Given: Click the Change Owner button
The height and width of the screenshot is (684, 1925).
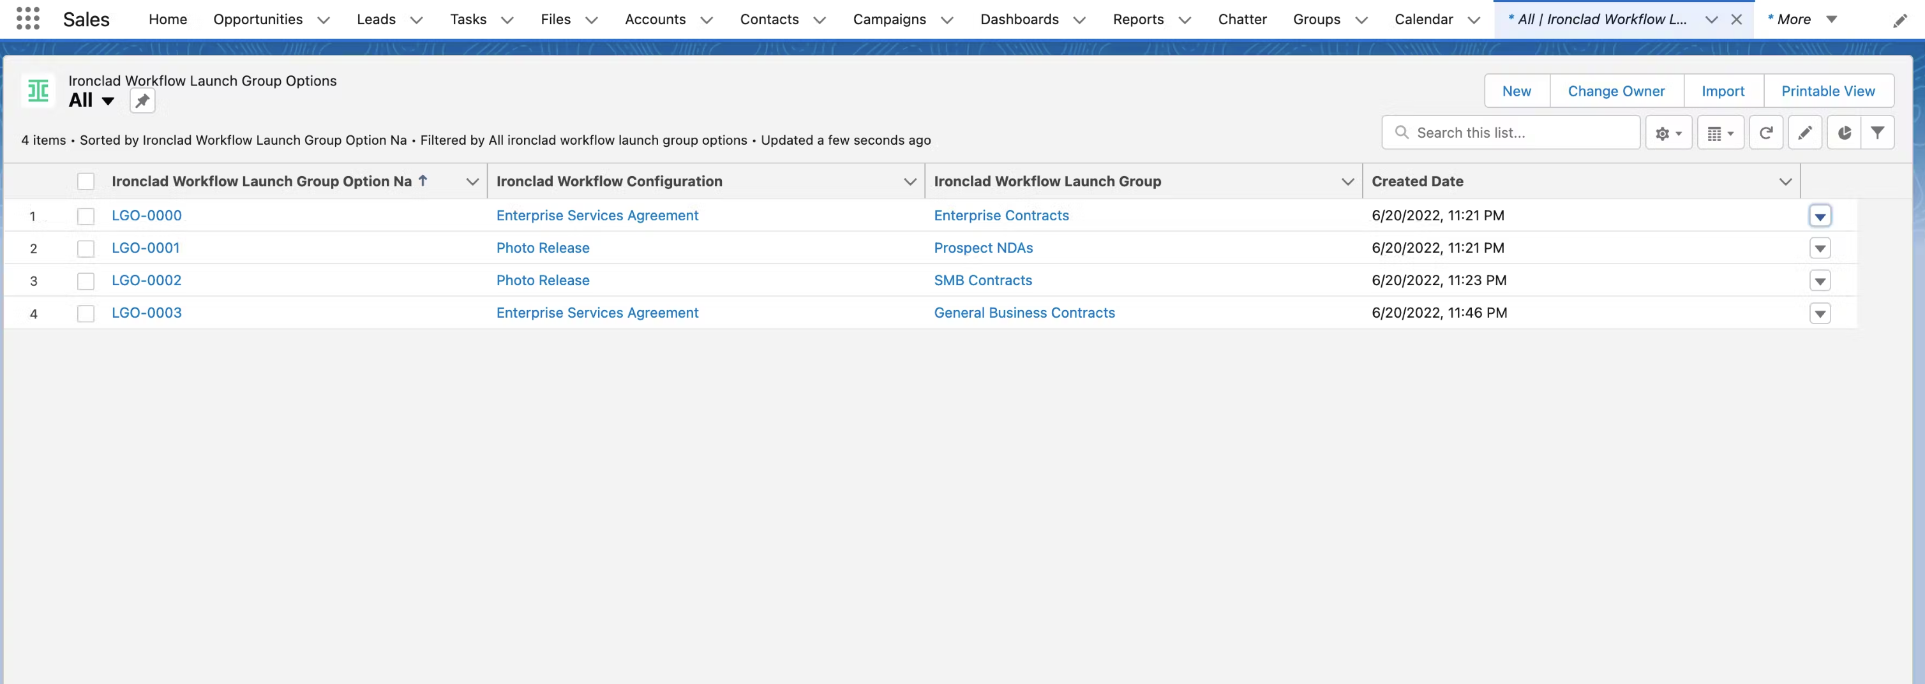Looking at the screenshot, I should [x=1615, y=91].
